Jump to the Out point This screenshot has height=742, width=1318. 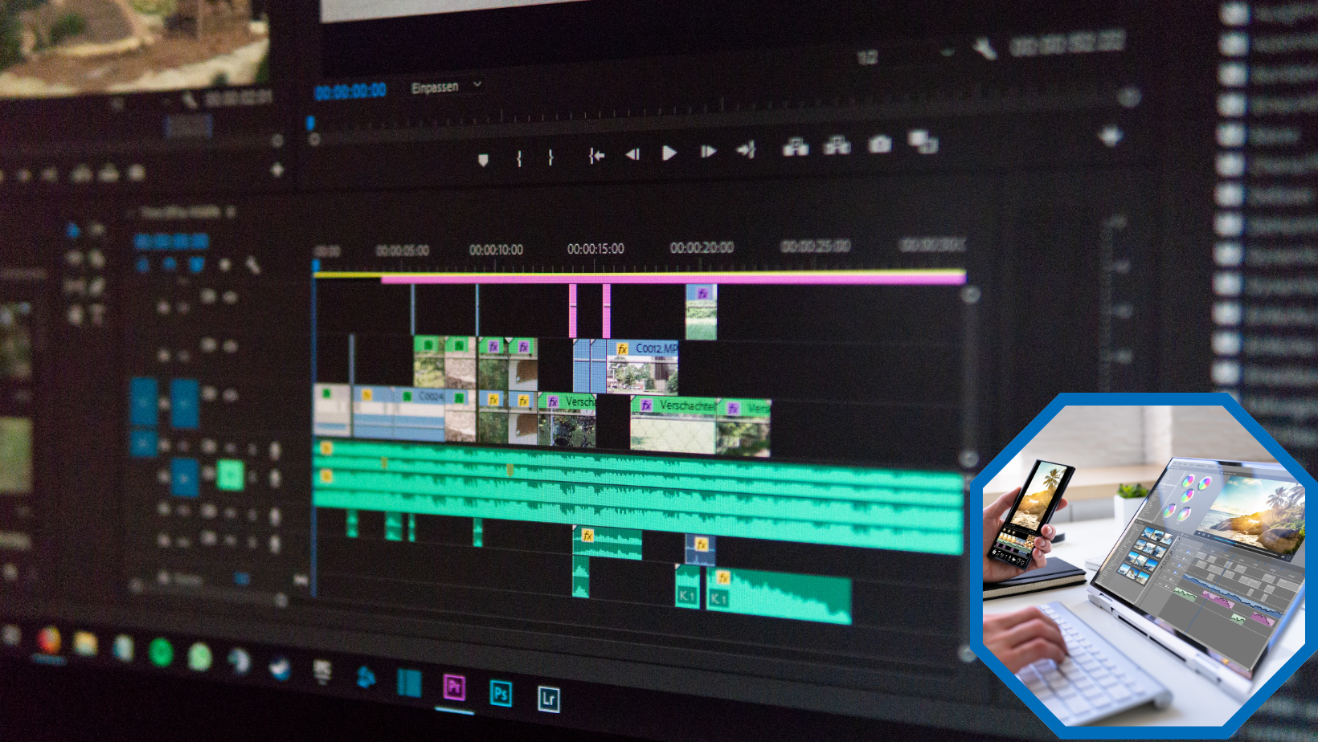pos(746,150)
